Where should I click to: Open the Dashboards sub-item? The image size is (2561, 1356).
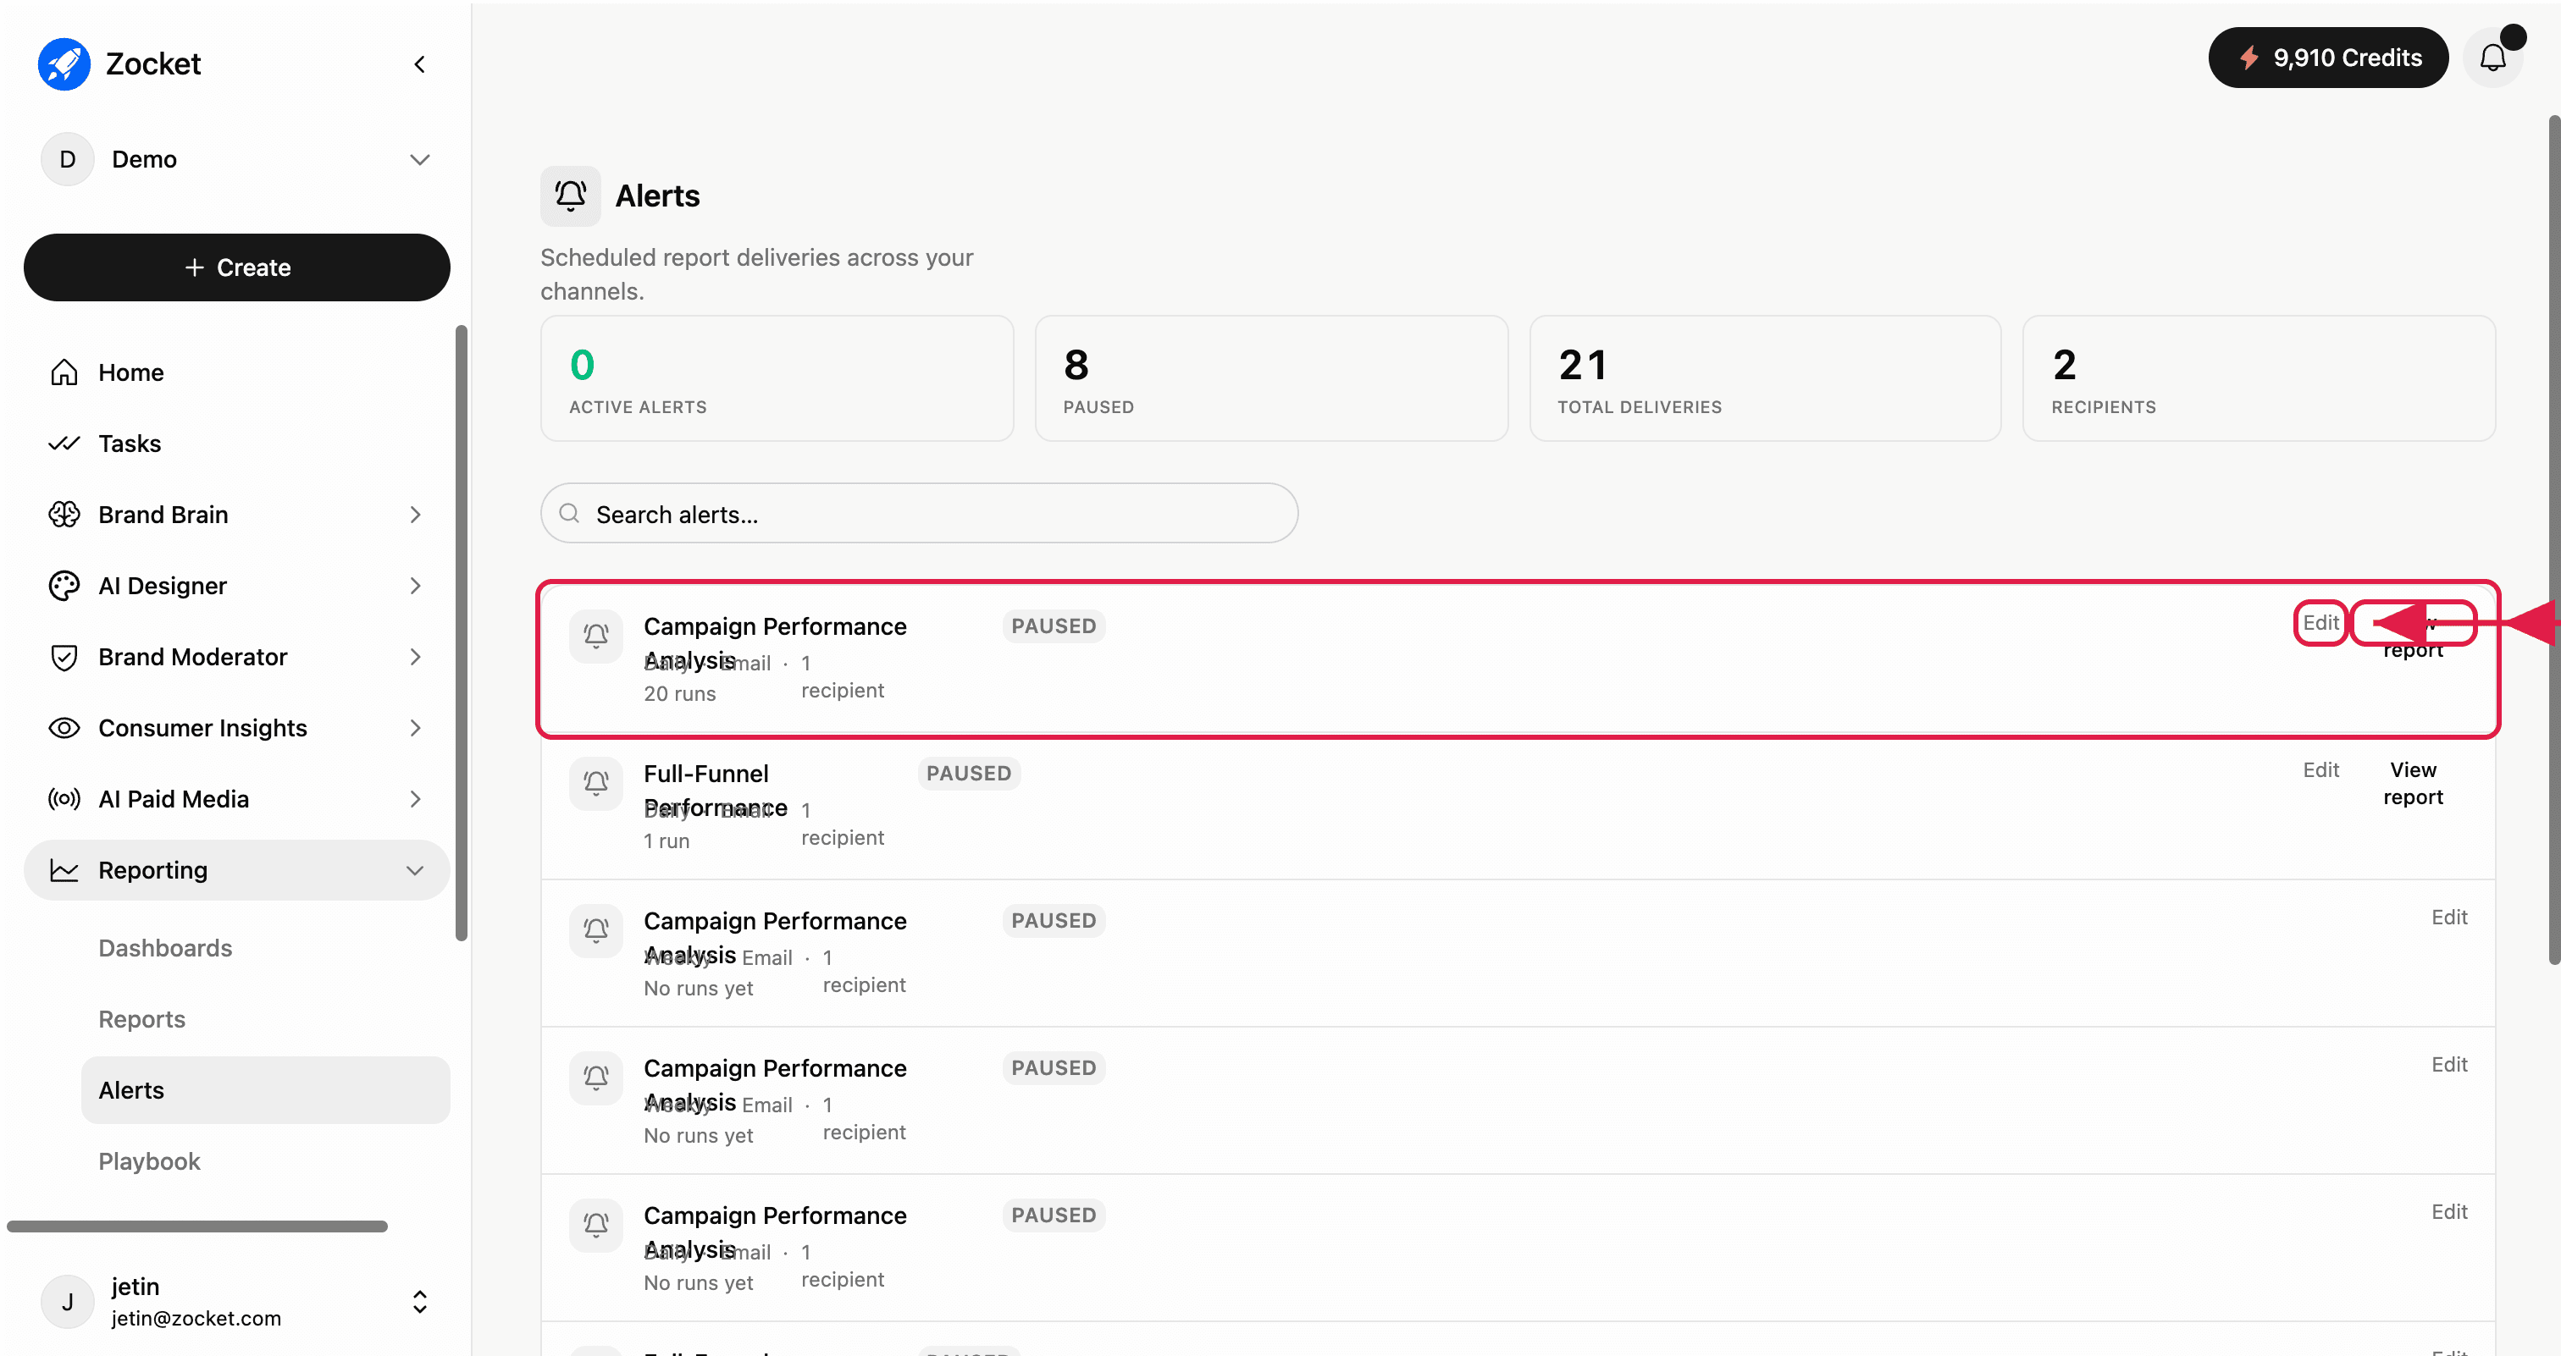click(x=165, y=948)
